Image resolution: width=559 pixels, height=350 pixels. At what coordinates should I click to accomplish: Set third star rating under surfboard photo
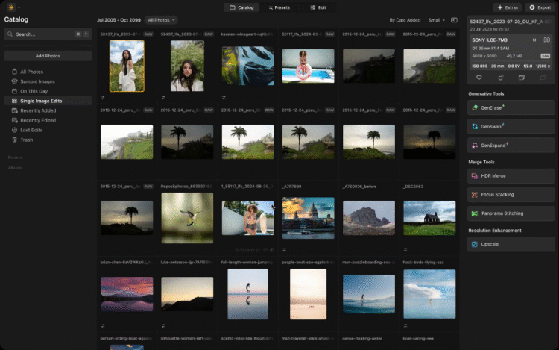click(247, 250)
